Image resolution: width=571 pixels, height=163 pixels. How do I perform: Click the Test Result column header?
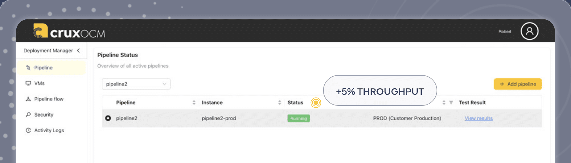pyautogui.click(x=472, y=103)
